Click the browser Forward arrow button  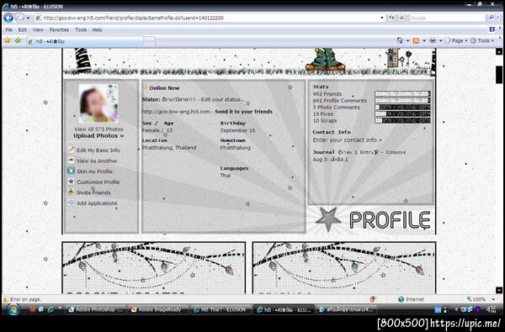pyautogui.click(x=19, y=18)
